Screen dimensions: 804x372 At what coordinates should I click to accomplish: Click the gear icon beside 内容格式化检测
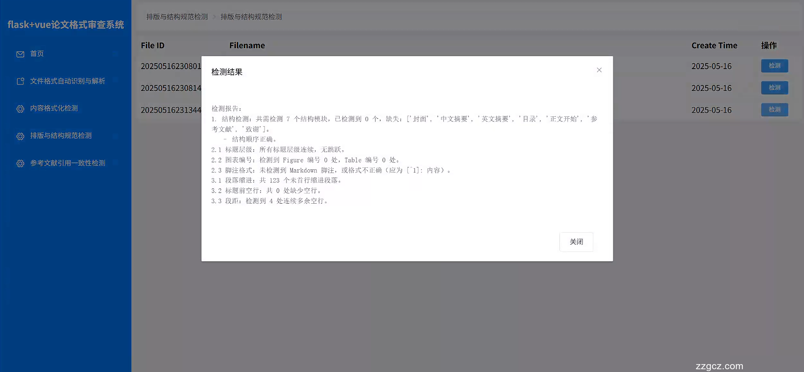pyautogui.click(x=20, y=109)
